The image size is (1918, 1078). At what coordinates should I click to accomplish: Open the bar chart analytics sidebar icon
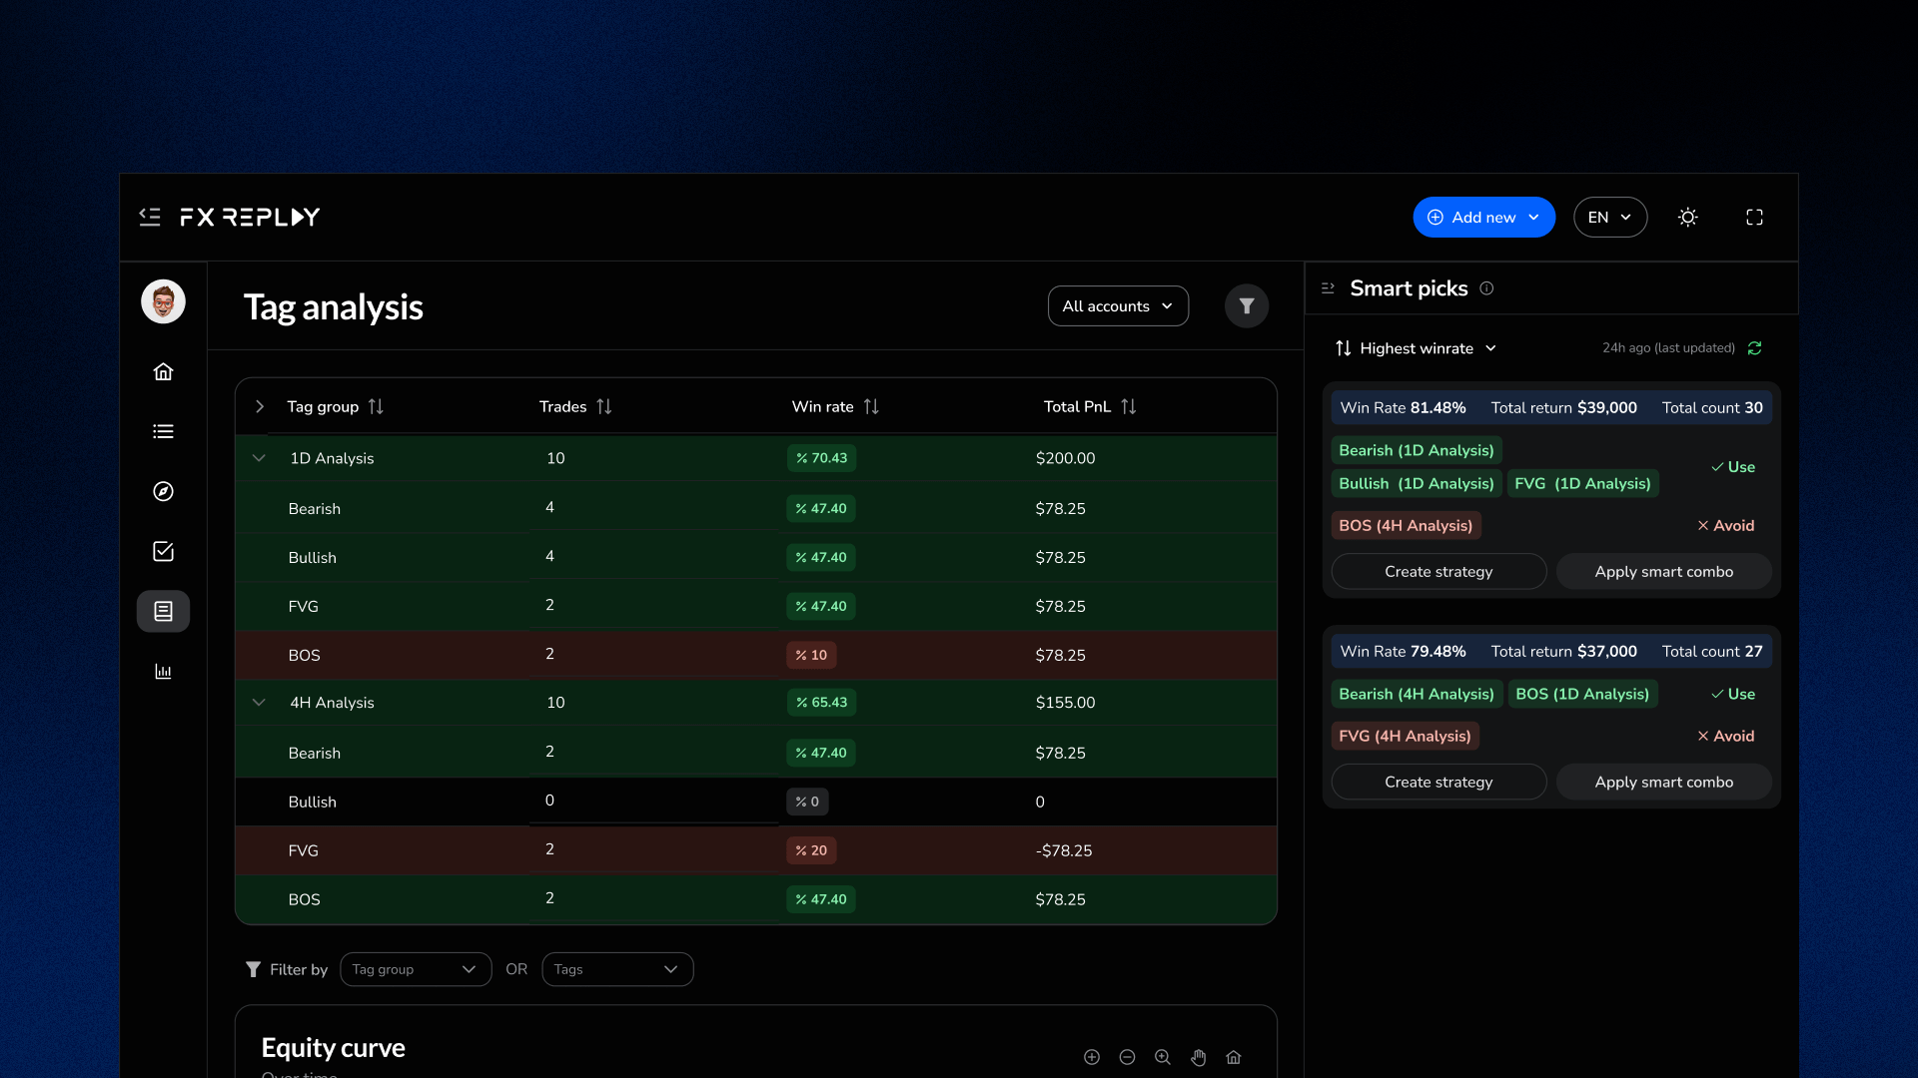pyautogui.click(x=163, y=671)
